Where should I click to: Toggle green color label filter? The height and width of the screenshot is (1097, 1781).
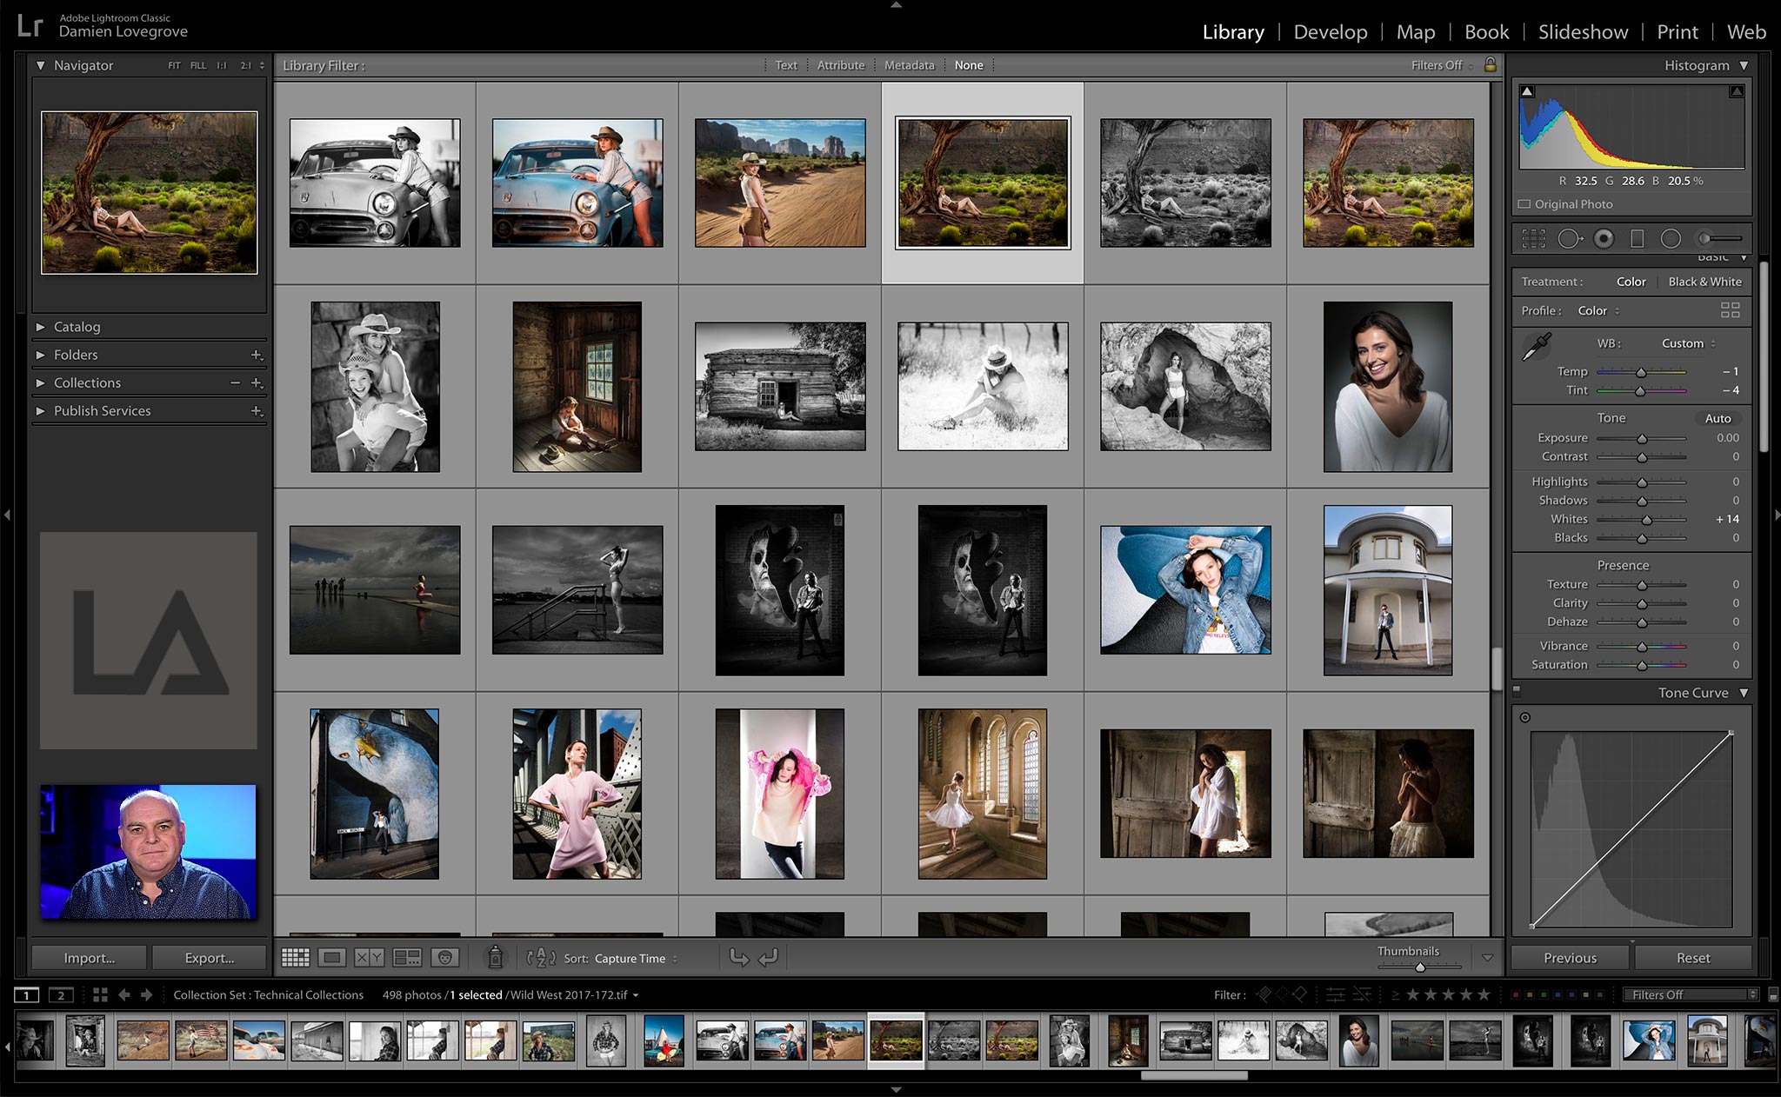(1544, 994)
